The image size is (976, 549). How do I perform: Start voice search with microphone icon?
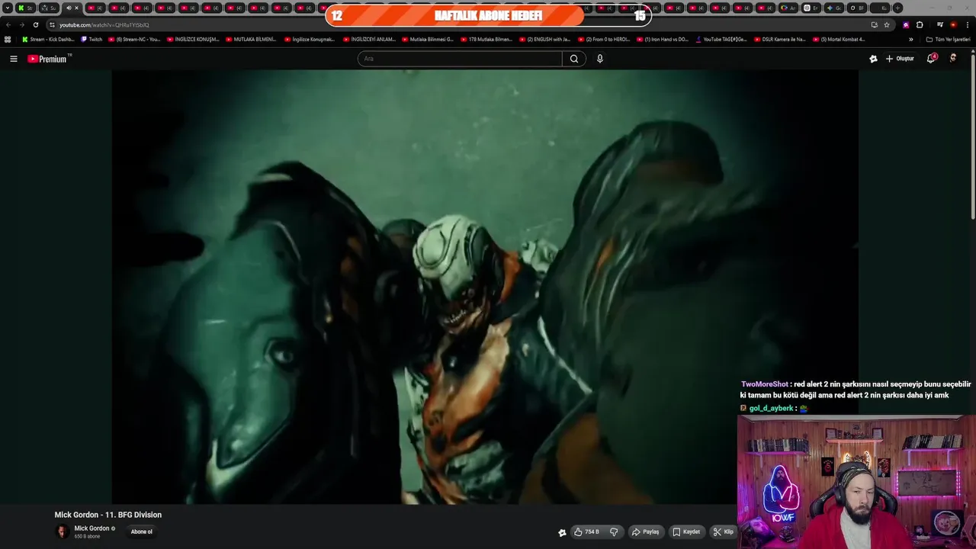coord(600,59)
